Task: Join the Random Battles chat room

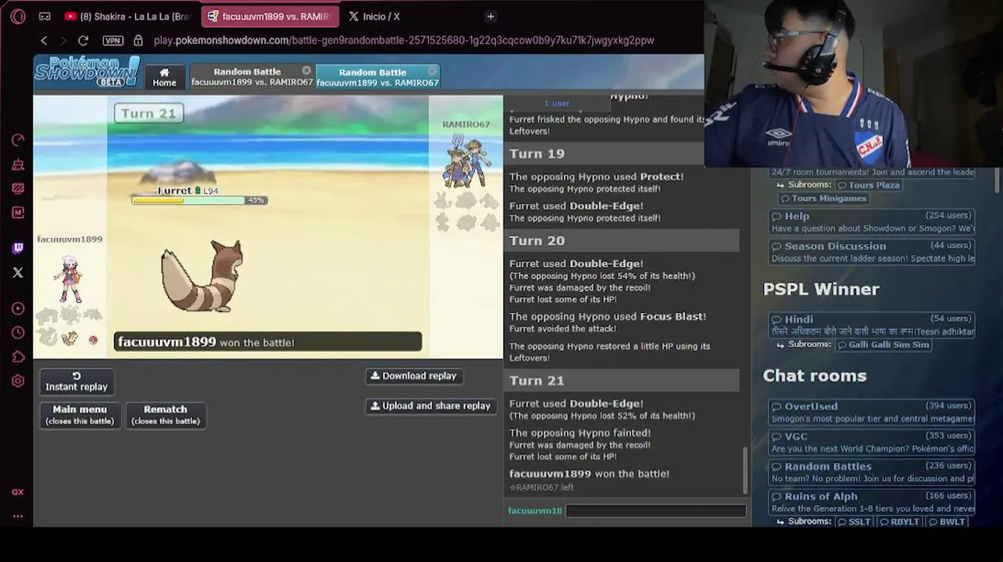Action: [x=872, y=471]
